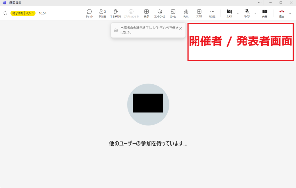
Task: Click the yellow 終了時刻 viewer badge
Action: (23, 13)
